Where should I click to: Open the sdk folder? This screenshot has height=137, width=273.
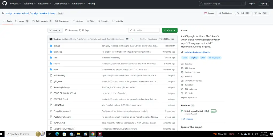coord(55,58)
